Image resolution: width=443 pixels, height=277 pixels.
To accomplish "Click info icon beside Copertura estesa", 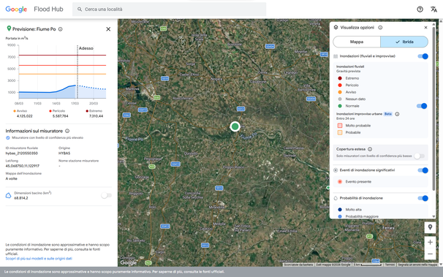I will click(370, 149).
